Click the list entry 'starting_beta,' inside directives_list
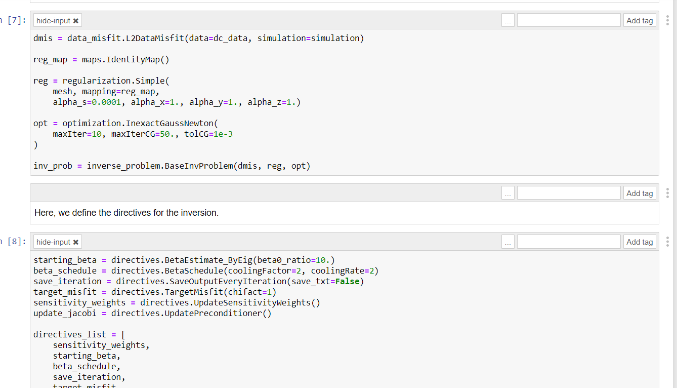The image size is (677, 388). click(87, 356)
